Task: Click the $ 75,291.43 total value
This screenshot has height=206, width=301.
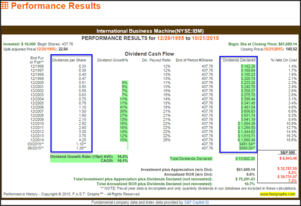Action: coord(245,179)
